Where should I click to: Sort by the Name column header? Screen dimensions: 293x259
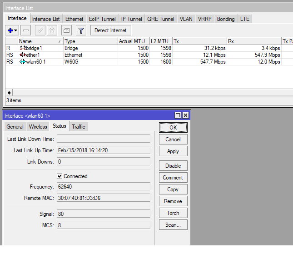[x=40, y=41]
